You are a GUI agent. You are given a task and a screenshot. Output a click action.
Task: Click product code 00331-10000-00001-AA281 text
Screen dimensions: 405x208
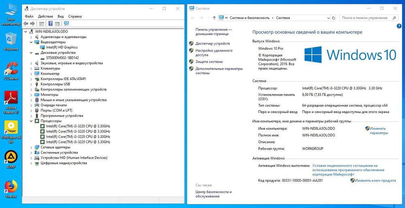302,181
